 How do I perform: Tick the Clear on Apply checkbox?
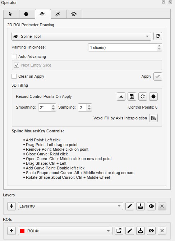tap(14, 76)
